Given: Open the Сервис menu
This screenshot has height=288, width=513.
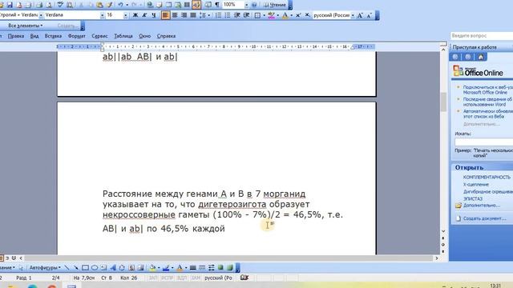Looking at the screenshot, I should click(99, 36).
